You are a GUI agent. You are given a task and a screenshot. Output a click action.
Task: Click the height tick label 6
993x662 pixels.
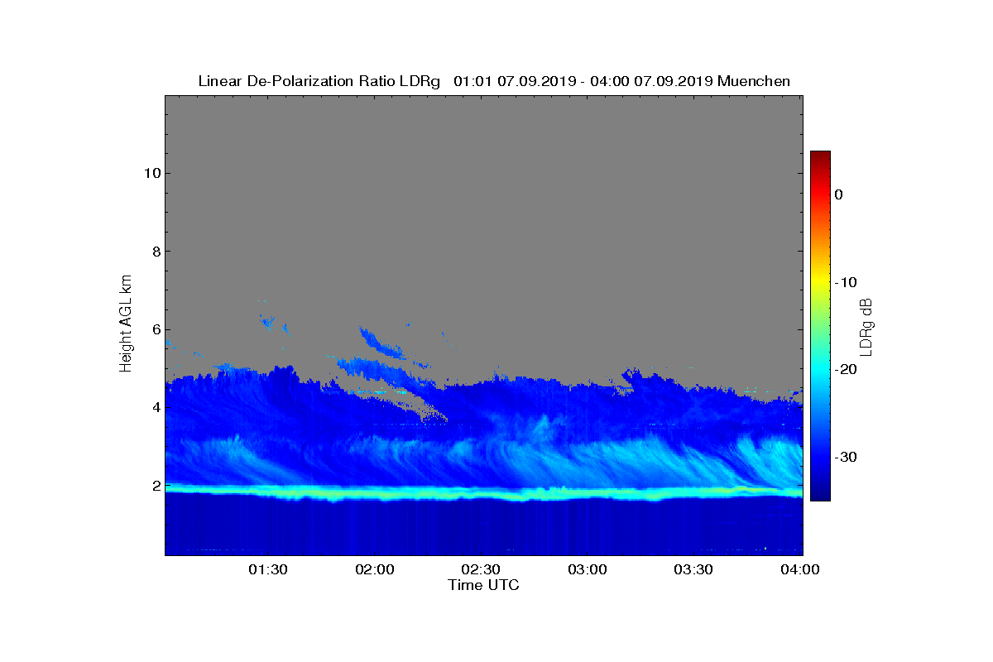[x=155, y=329]
